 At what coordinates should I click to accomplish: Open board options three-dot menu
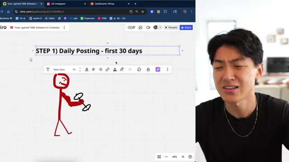64,27
